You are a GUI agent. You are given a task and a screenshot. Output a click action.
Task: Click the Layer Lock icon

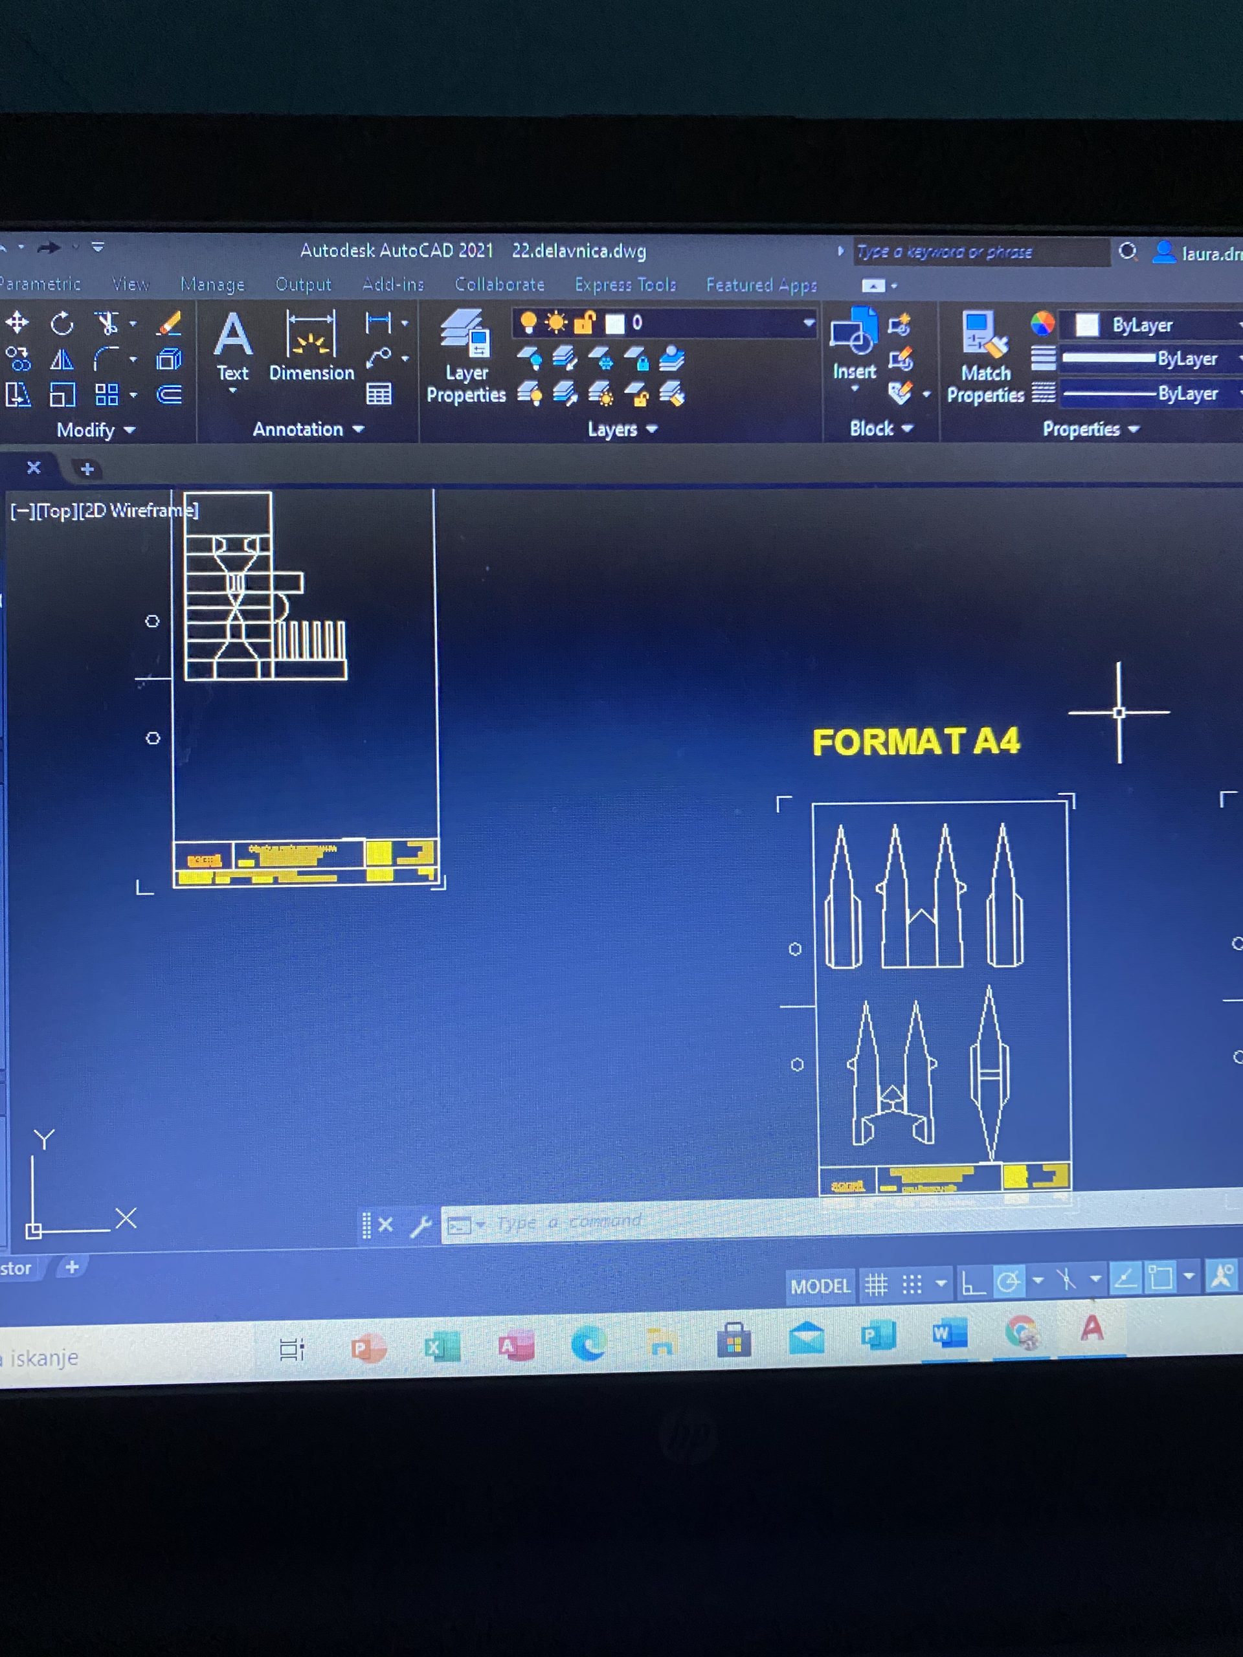click(637, 358)
